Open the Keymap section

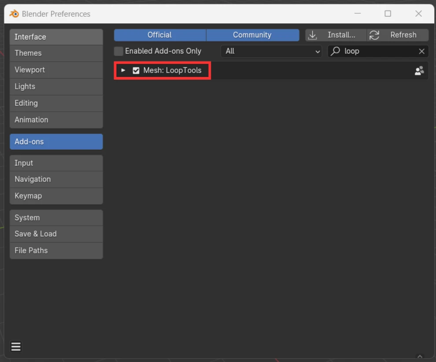click(x=56, y=196)
